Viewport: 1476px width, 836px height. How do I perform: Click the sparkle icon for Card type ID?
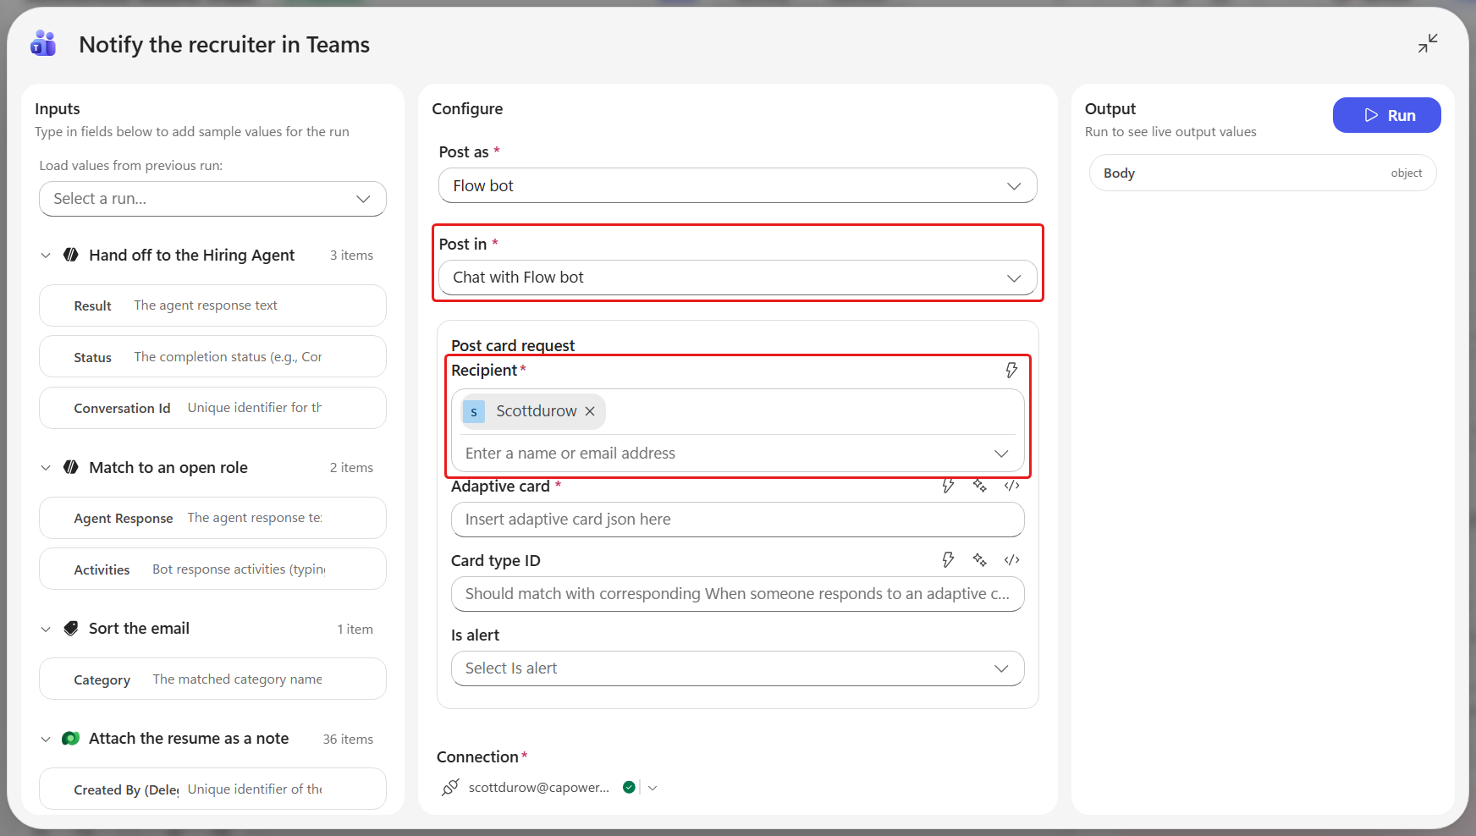(x=980, y=559)
